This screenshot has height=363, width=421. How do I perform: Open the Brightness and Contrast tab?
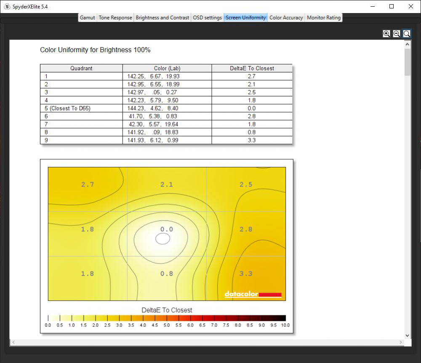(163, 18)
